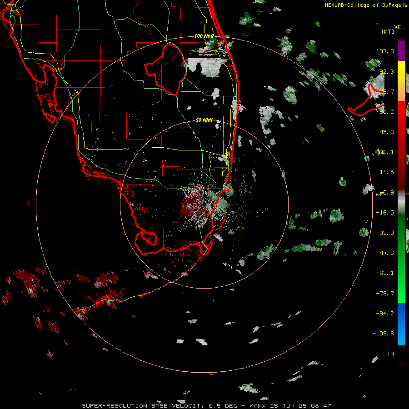Click the -47.6 velocity scale label
The width and height of the screenshot is (409, 409).
point(385,253)
